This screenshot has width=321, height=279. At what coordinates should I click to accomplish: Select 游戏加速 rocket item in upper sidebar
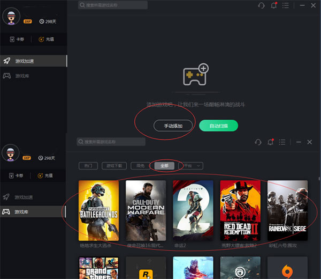point(33,61)
